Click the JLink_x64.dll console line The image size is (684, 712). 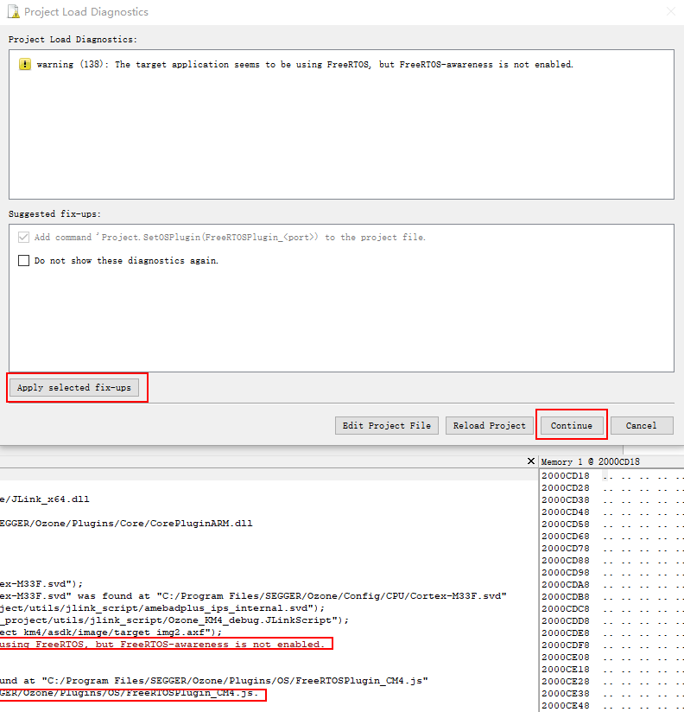[45, 499]
